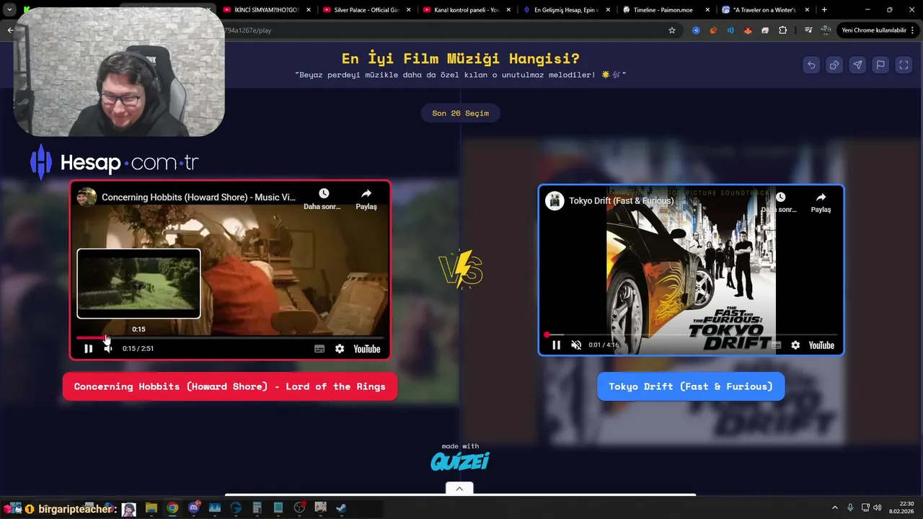923x519 pixels.
Task: Click the blue round extension icon
Action: pyautogui.click(x=696, y=30)
